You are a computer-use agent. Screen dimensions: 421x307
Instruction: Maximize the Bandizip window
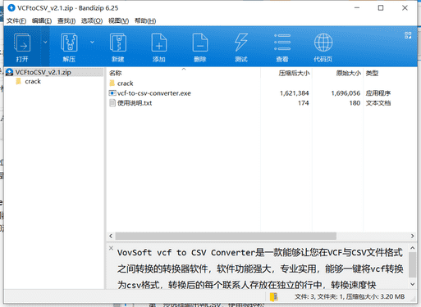pos(381,8)
